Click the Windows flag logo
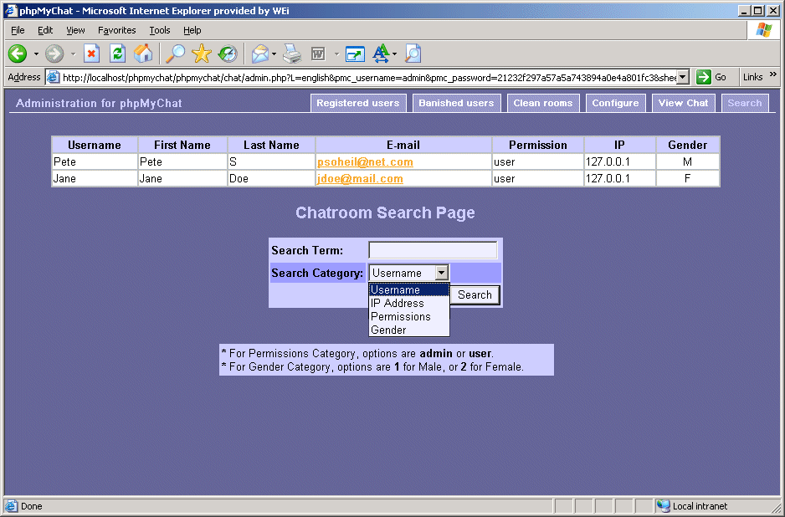785x517 pixels. (x=764, y=30)
